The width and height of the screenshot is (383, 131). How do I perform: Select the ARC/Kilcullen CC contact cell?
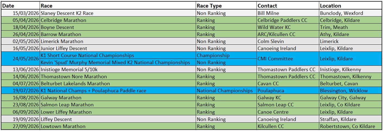[288, 34]
